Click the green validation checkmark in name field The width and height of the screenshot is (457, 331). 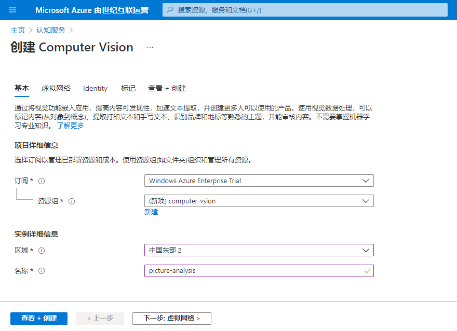tap(368, 271)
